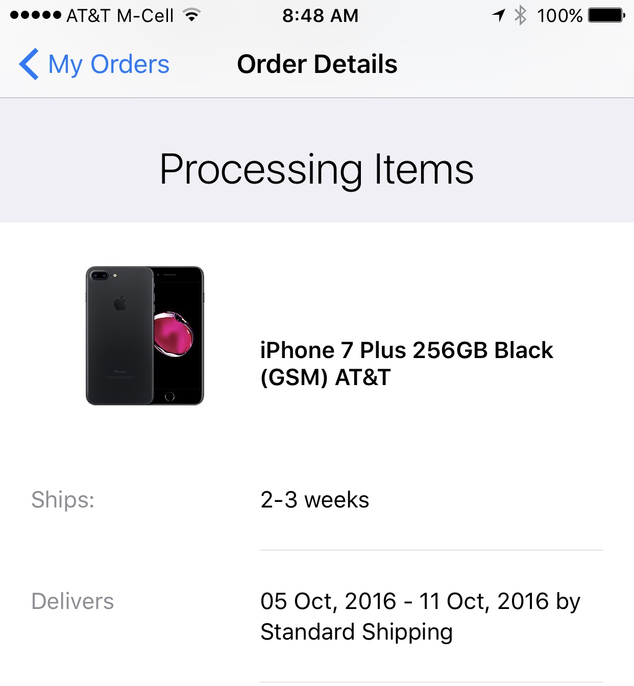The width and height of the screenshot is (634, 686).
Task: Tap the Apple logo on the phone image
Action: (x=120, y=303)
